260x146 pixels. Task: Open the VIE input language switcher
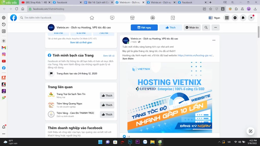coord(229,142)
